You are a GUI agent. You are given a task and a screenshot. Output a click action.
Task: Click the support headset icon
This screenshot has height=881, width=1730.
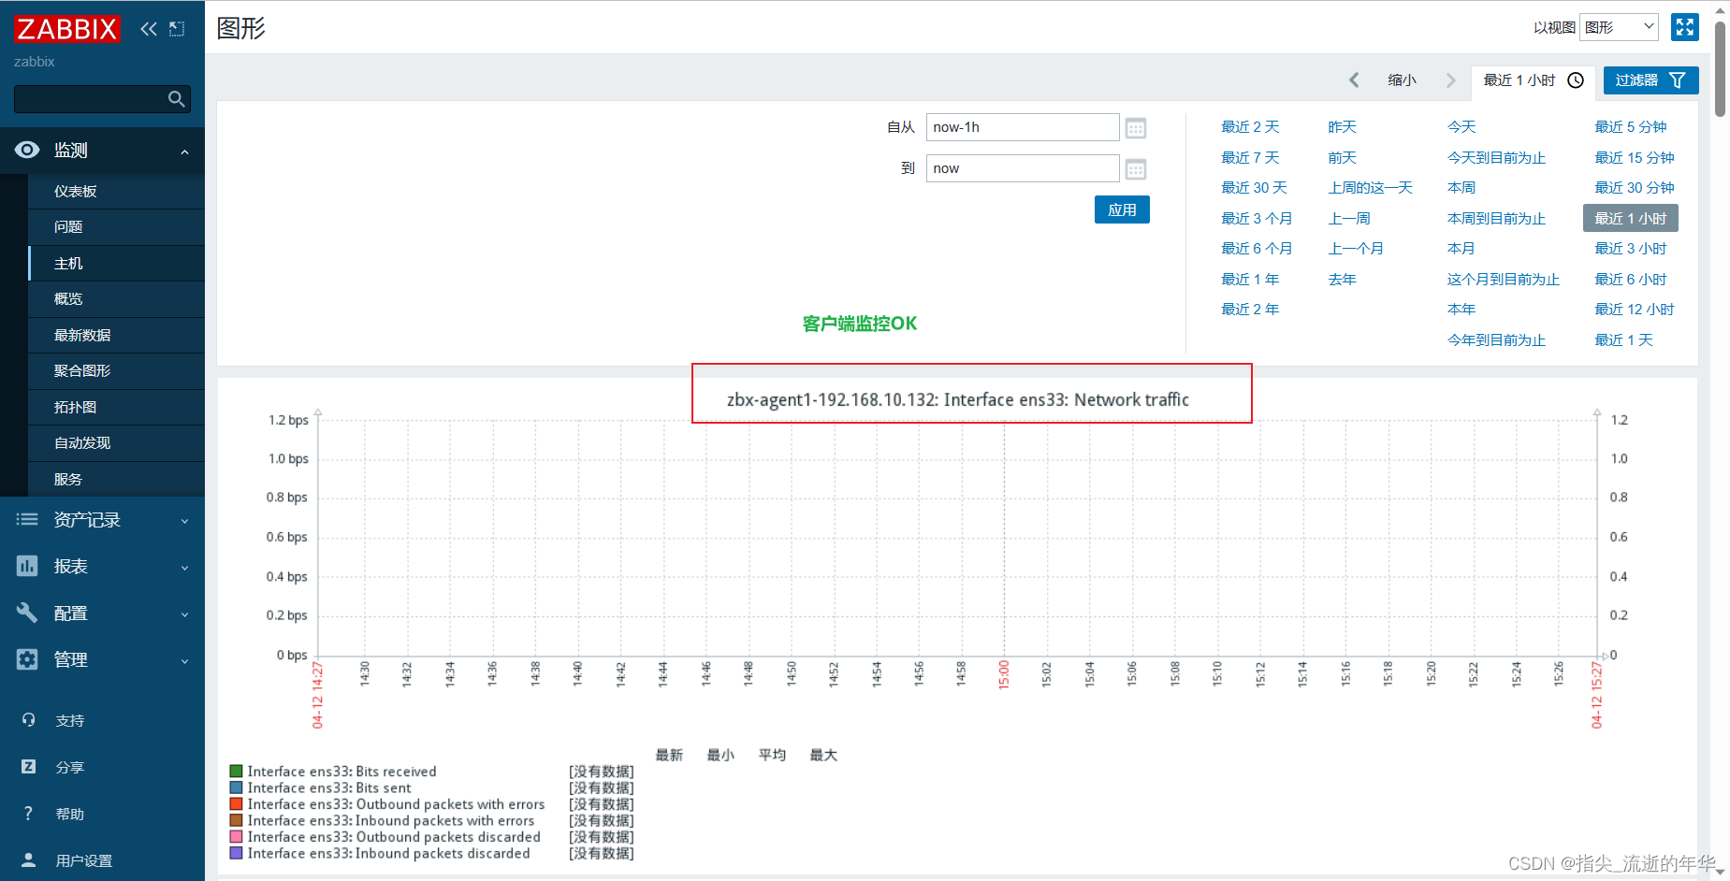[x=28, y=720]
